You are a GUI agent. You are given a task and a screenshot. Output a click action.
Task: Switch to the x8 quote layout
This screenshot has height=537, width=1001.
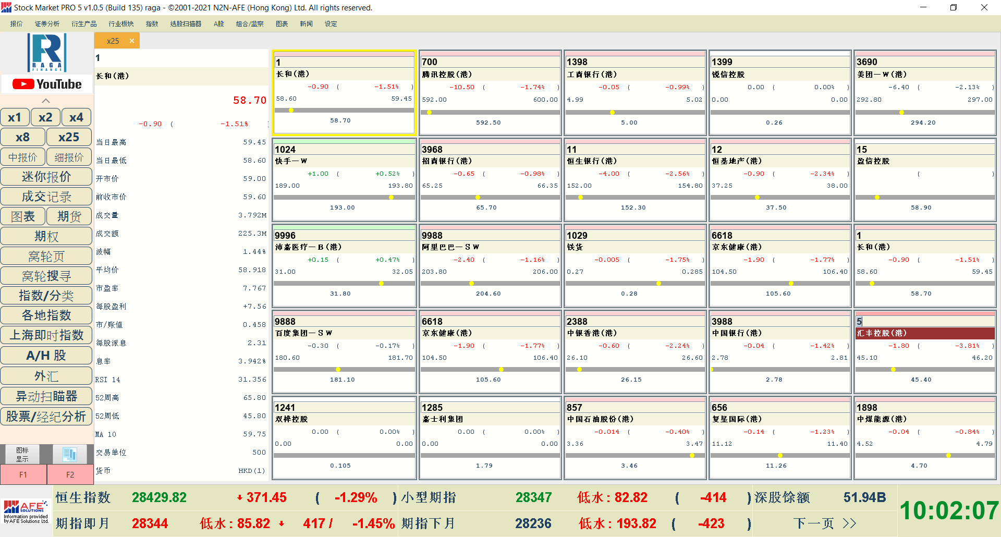click(22, 137)
